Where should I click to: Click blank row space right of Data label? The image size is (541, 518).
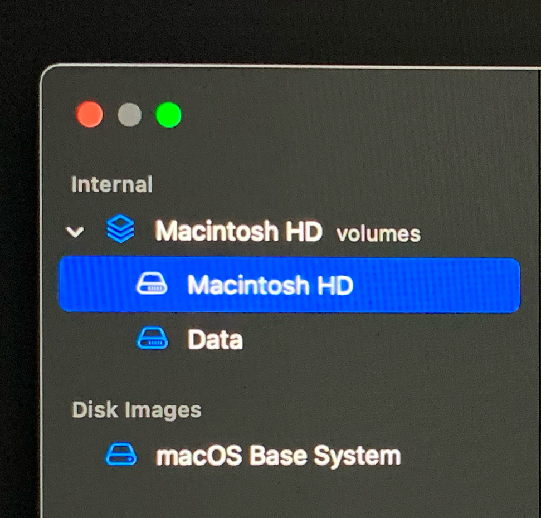[379, 339]
